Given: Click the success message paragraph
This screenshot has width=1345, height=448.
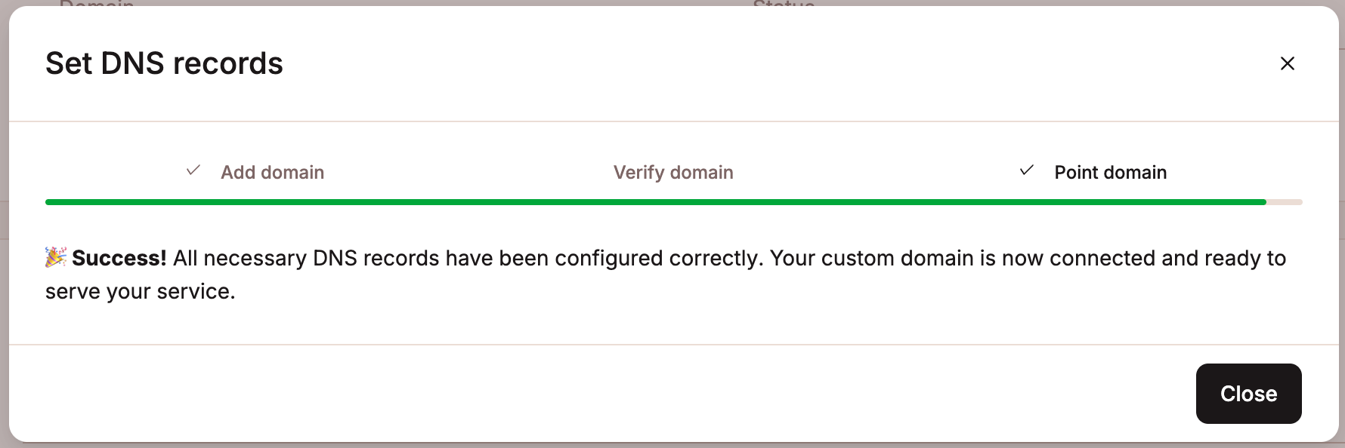Looking at the screenshot, I should click(x=665, y=274).
